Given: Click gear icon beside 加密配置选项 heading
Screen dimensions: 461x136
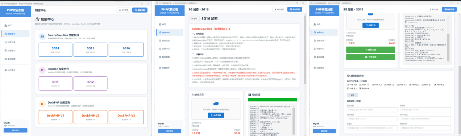Looking at the screenshot, I should (348, 76).
